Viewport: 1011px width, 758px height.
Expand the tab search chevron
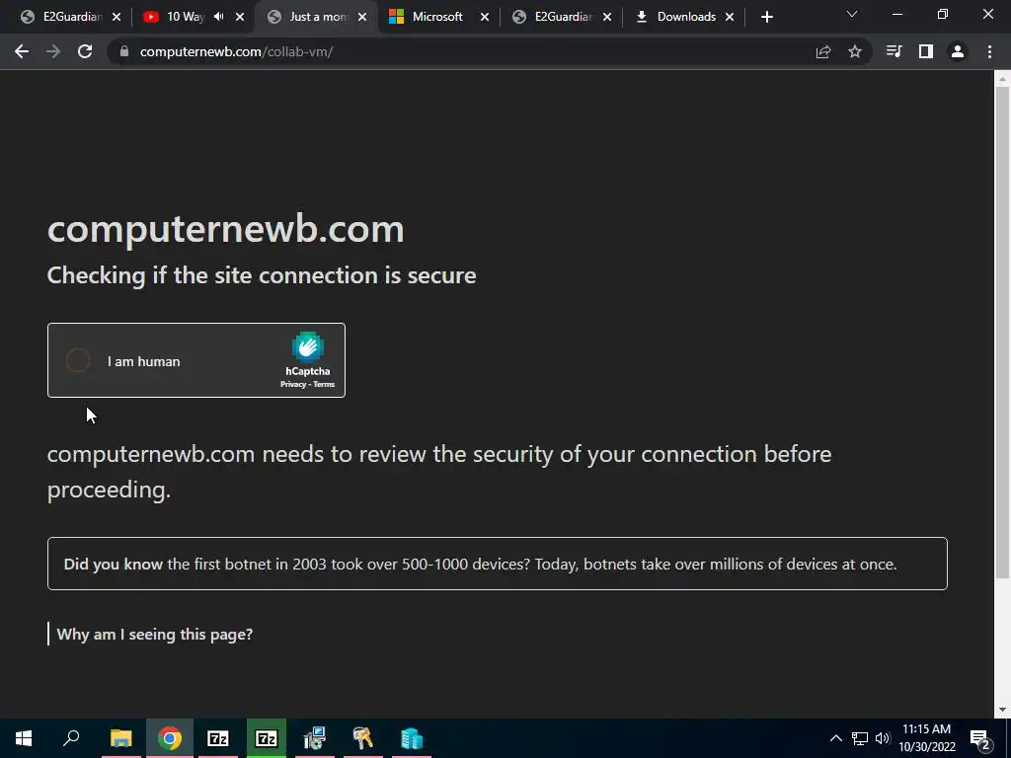[x=852, y=14]
